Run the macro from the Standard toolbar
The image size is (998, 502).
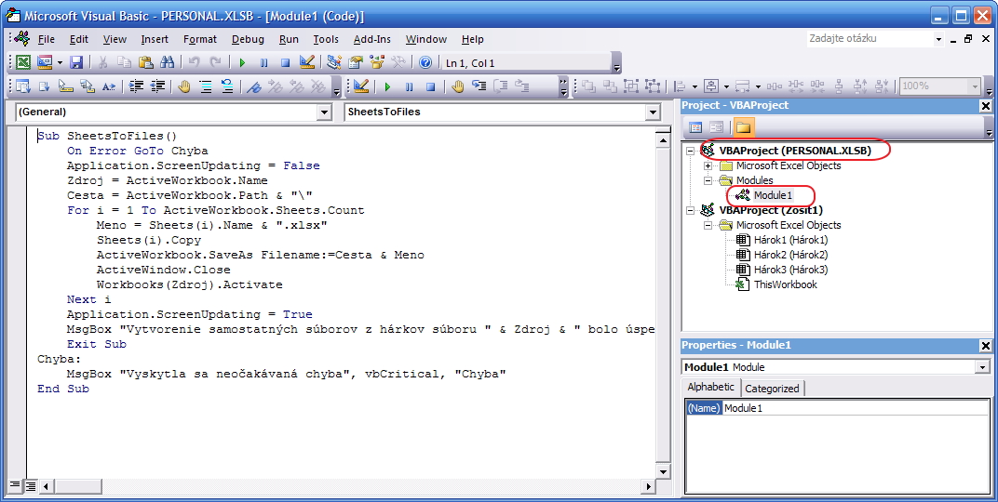242,62
